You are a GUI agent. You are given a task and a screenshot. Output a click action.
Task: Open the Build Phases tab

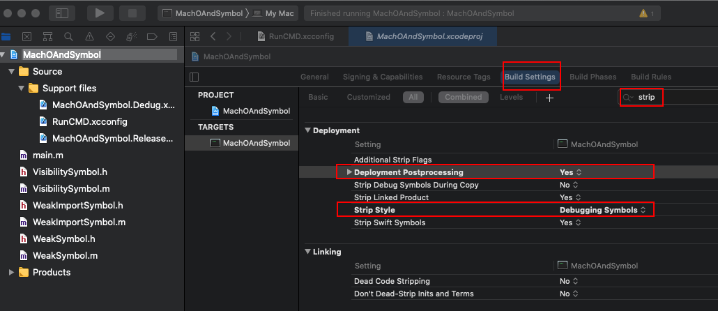click(593, 77)
